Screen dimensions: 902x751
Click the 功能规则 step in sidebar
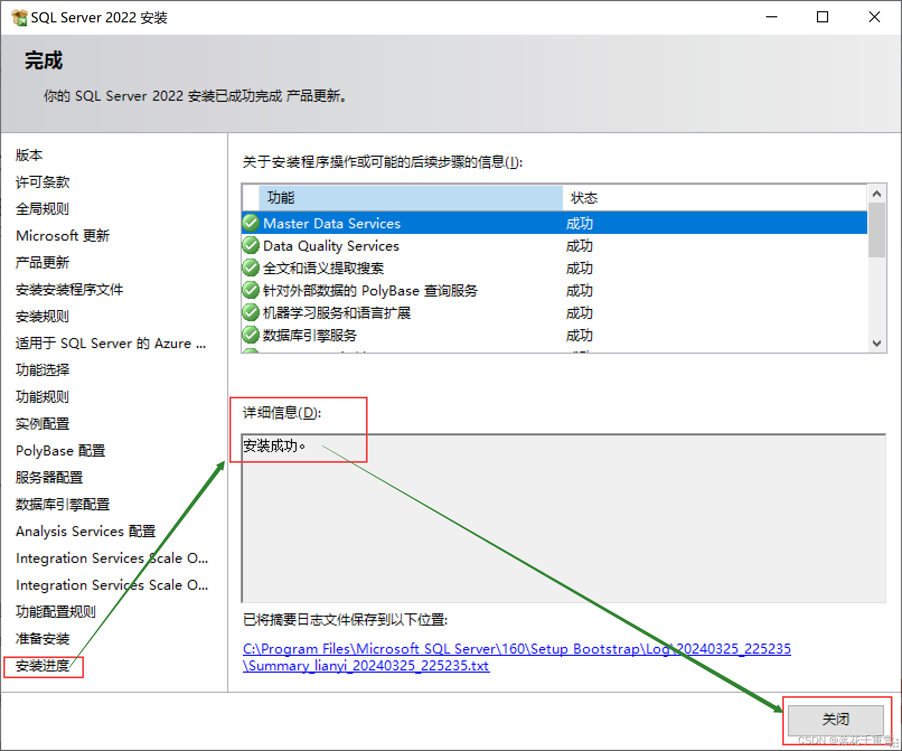43,397
